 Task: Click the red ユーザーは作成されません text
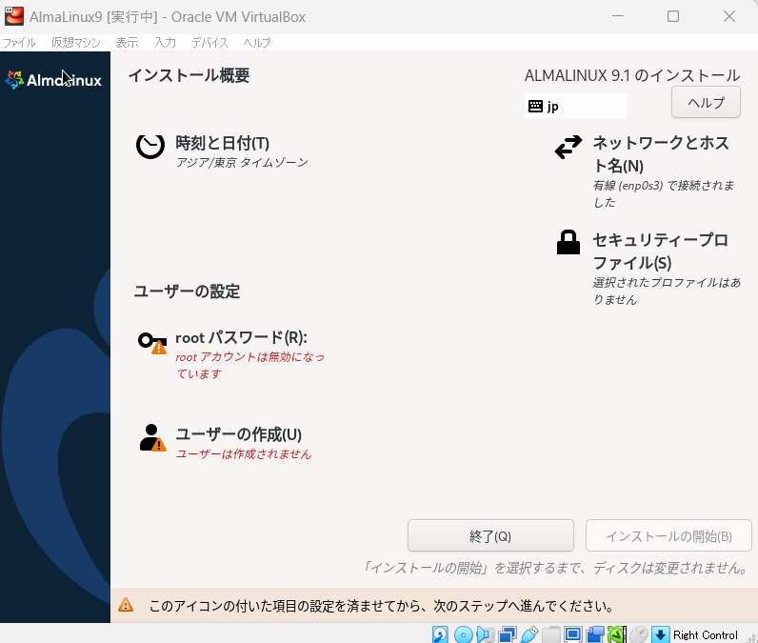pyautogui.click(x=243, y=454)
